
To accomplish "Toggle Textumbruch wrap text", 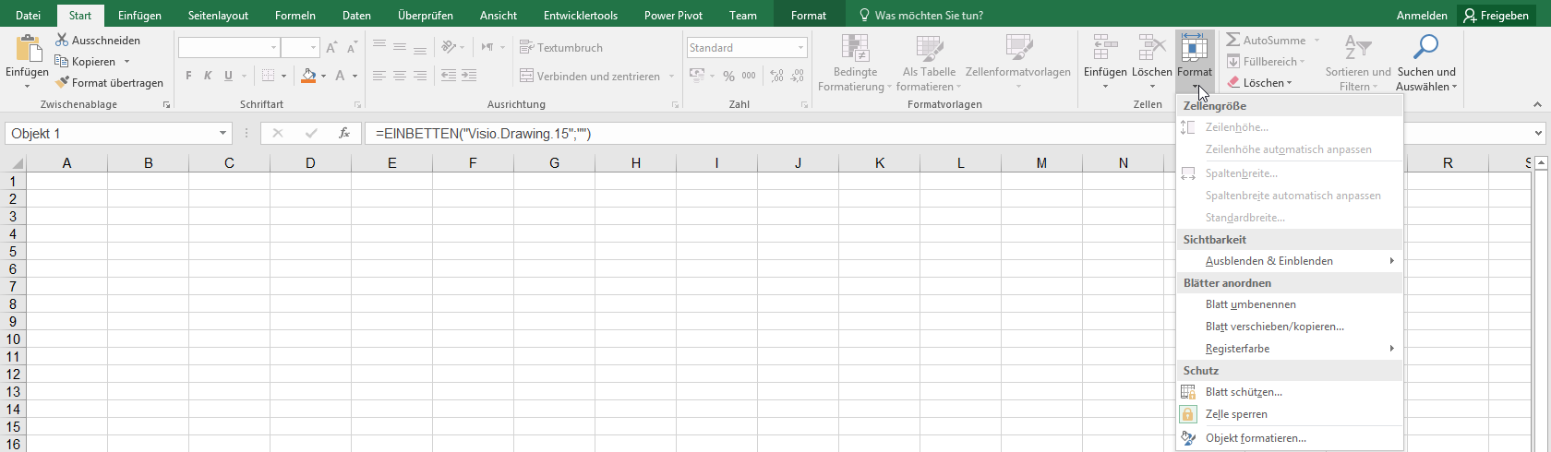I will click(x=561, y=47).
